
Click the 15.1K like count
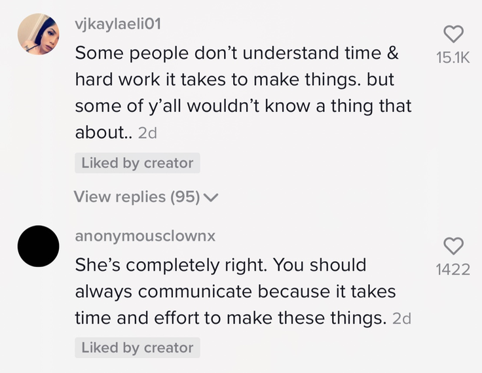tap(453, 58)
